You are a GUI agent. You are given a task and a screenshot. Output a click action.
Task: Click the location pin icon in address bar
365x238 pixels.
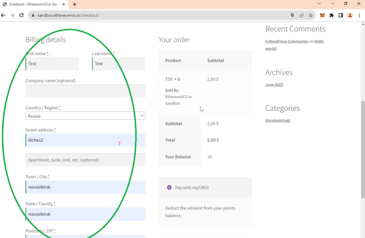tap(292, 15)
